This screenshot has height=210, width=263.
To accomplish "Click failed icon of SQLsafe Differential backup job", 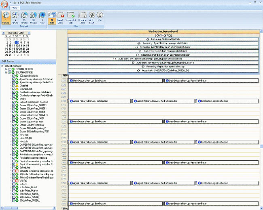I will click(17, 171).
